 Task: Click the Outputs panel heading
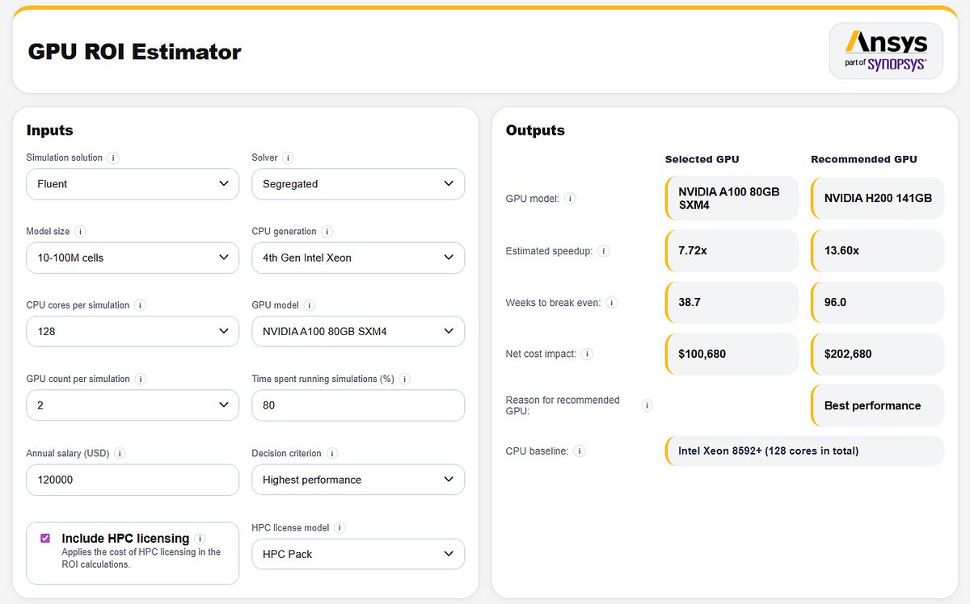[x=535, y=130]
